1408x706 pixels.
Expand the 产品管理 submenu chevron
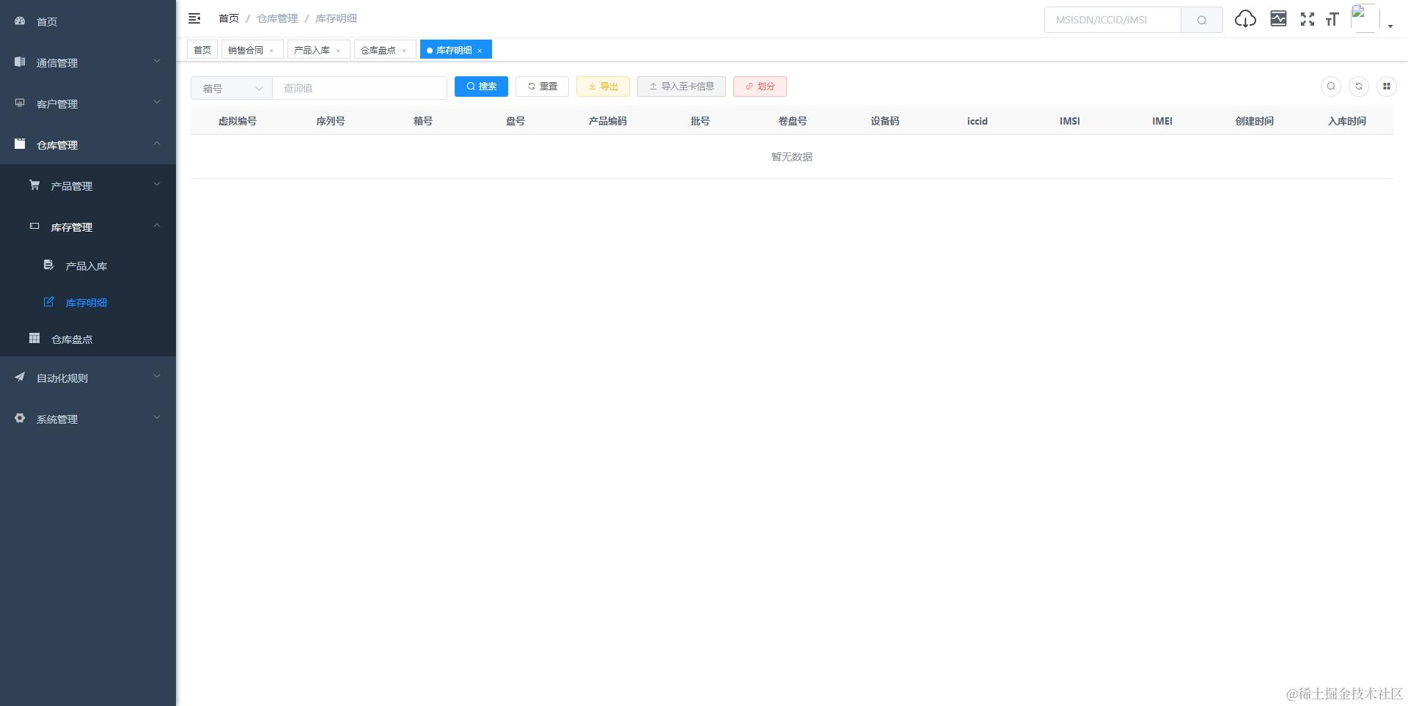coord(157,185)
